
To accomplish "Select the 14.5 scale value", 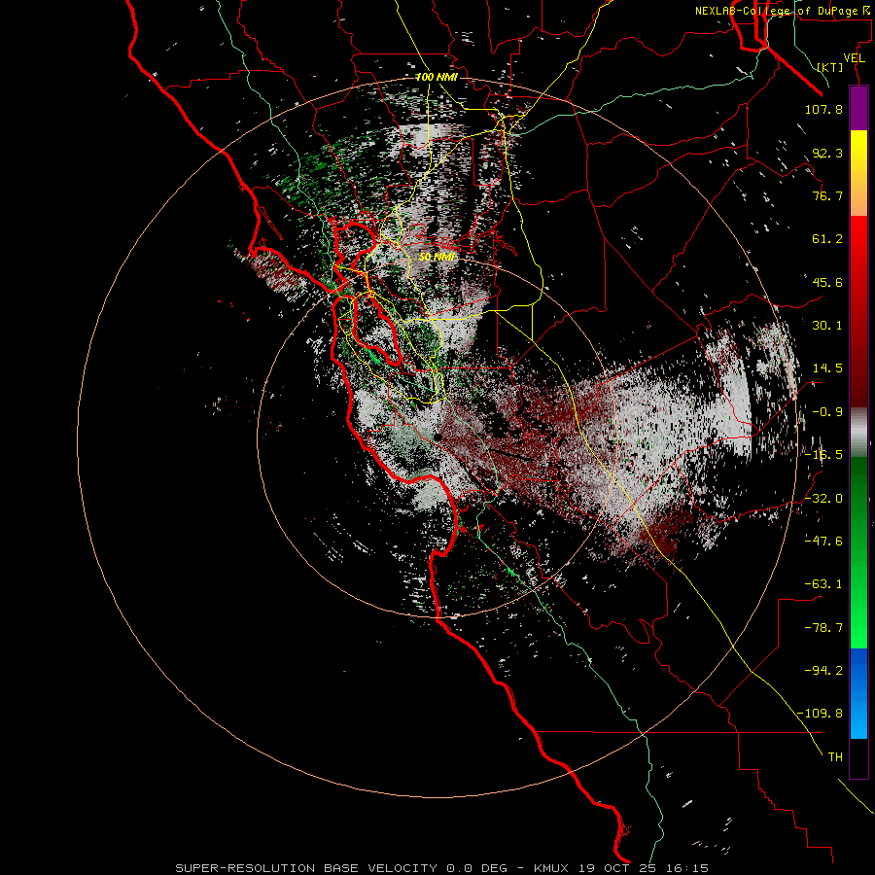I will [x=827, y=368].
